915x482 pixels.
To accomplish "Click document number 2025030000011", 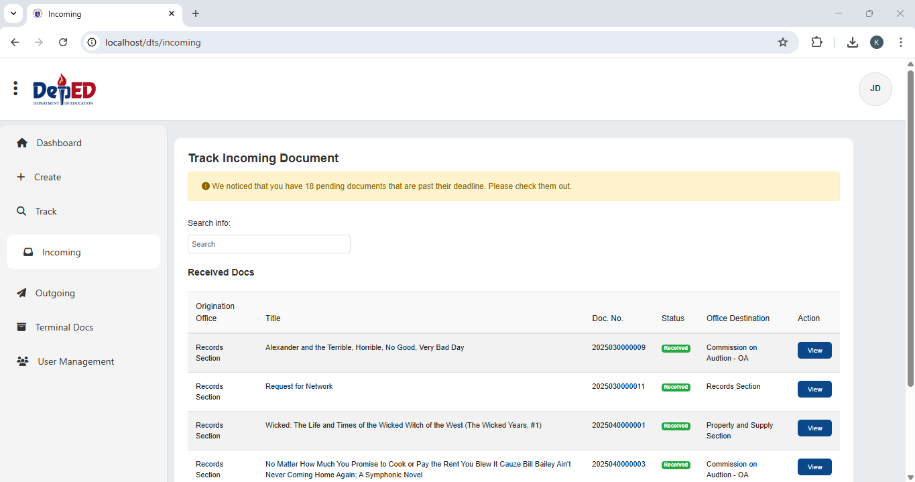I will tap(619, 386).
